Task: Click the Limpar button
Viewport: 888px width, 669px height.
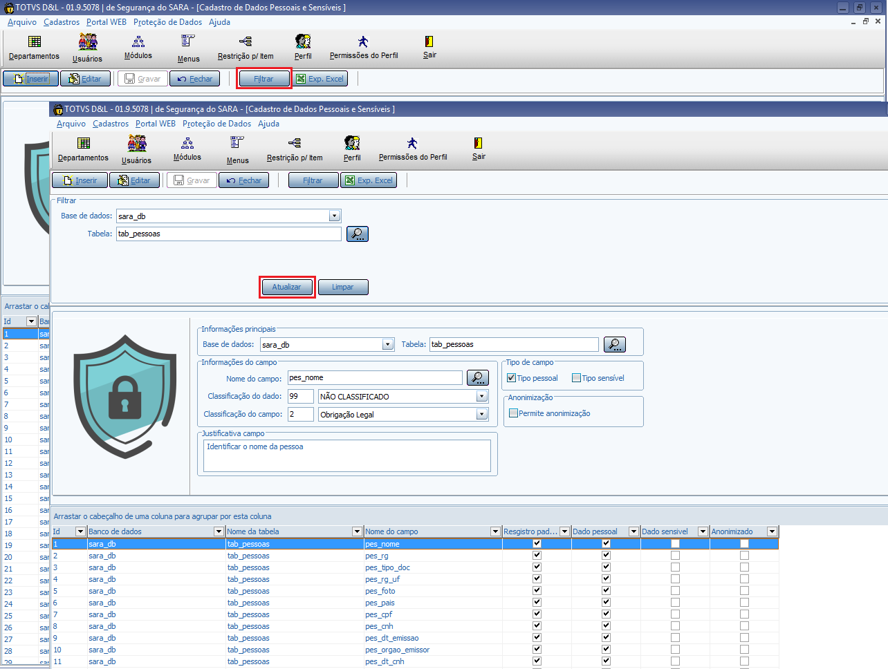Action: (343, 287)
